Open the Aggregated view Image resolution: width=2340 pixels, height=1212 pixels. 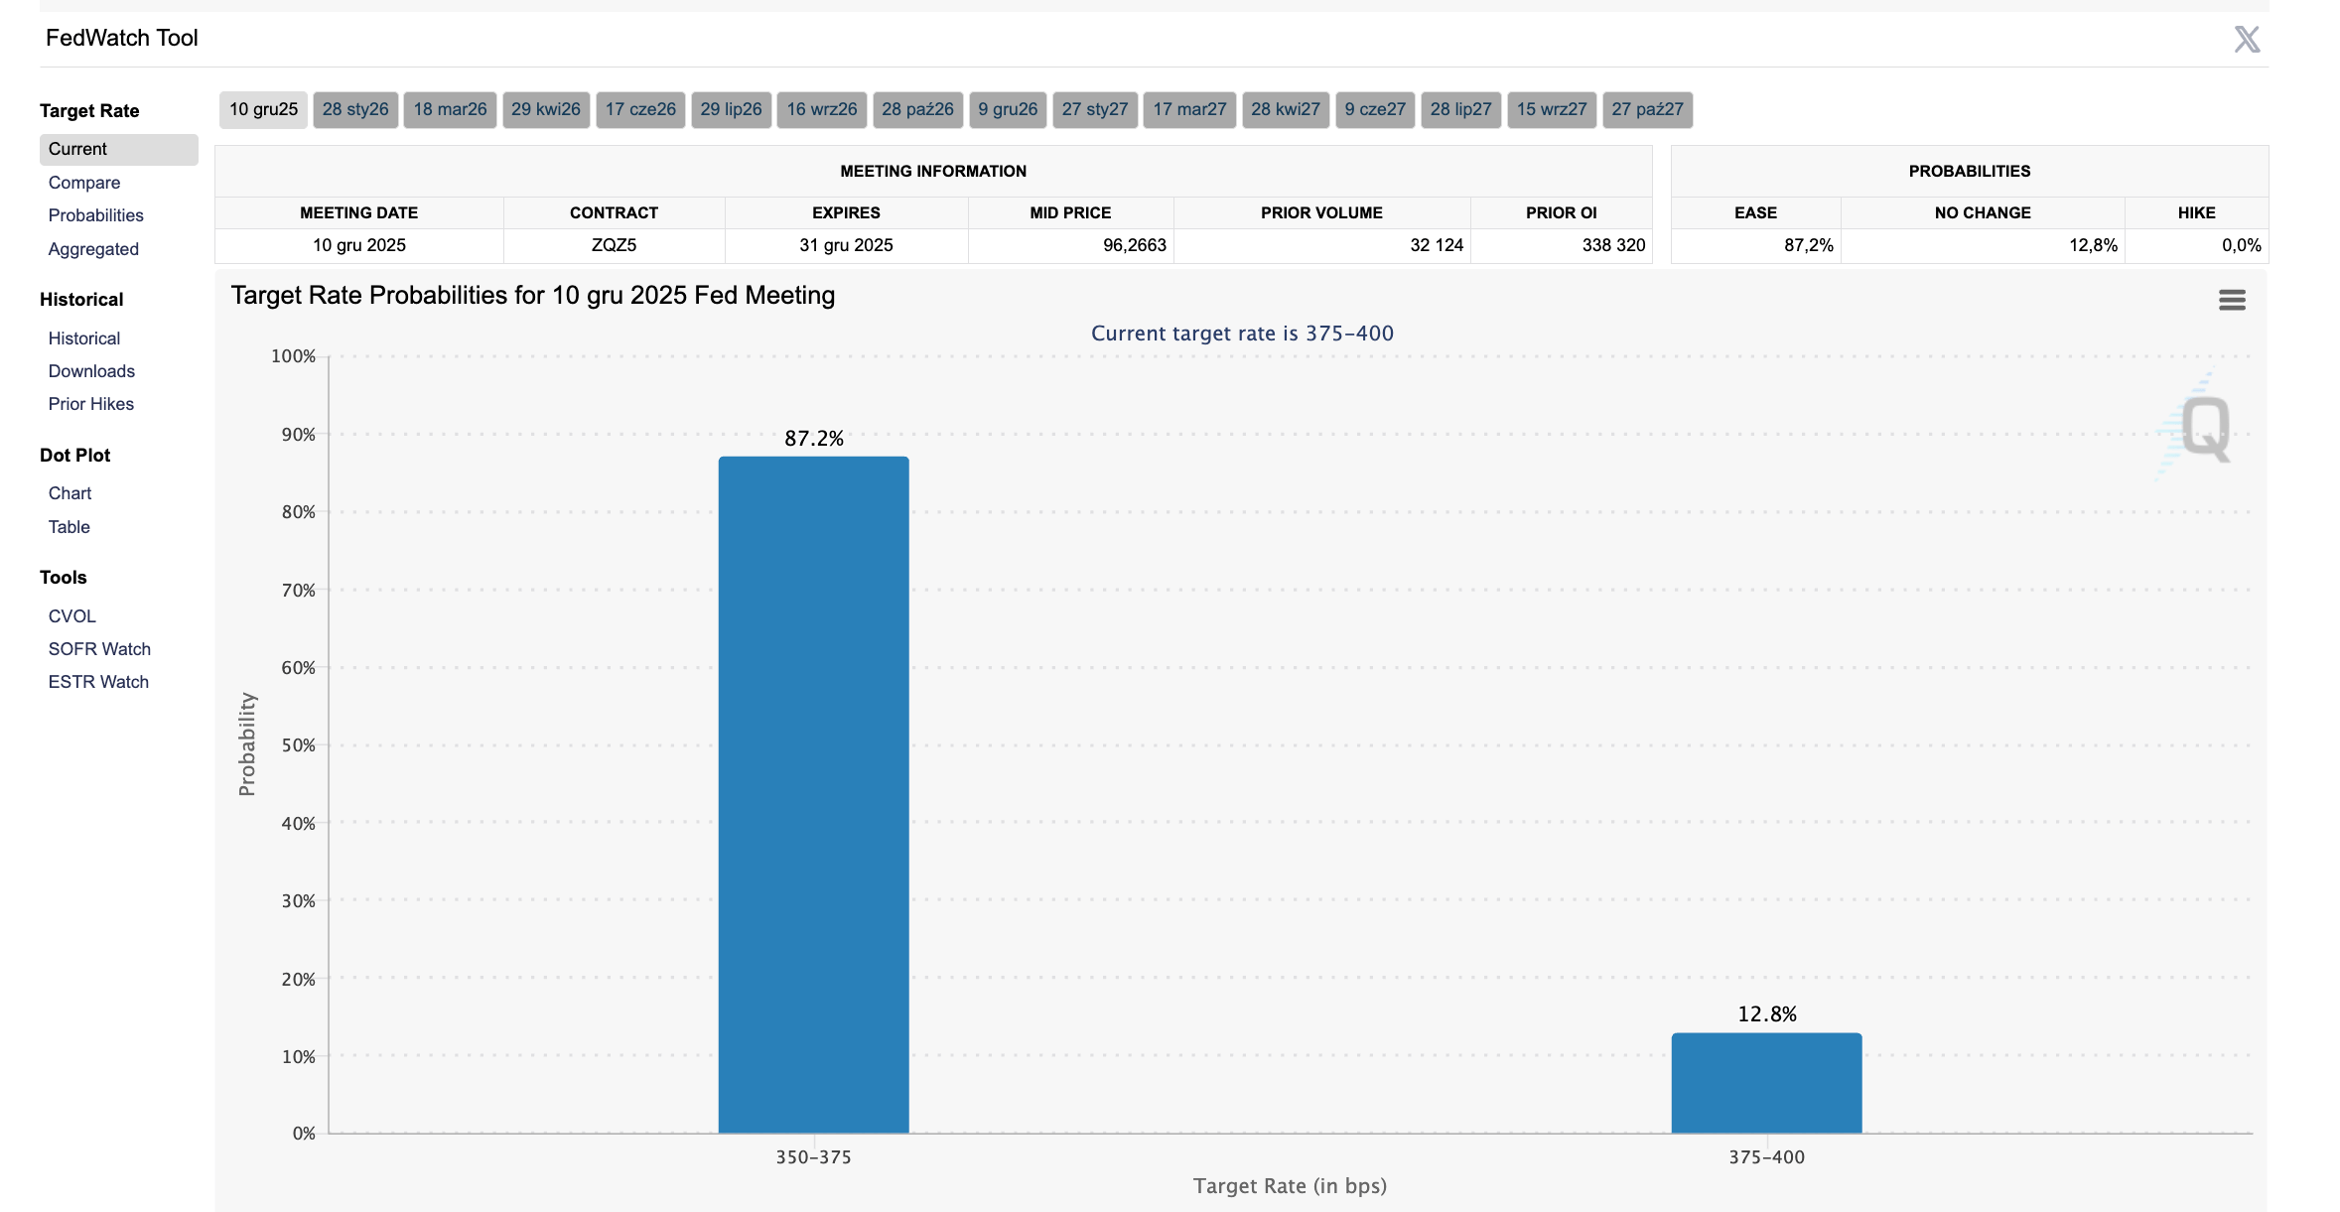coord(93,249)
